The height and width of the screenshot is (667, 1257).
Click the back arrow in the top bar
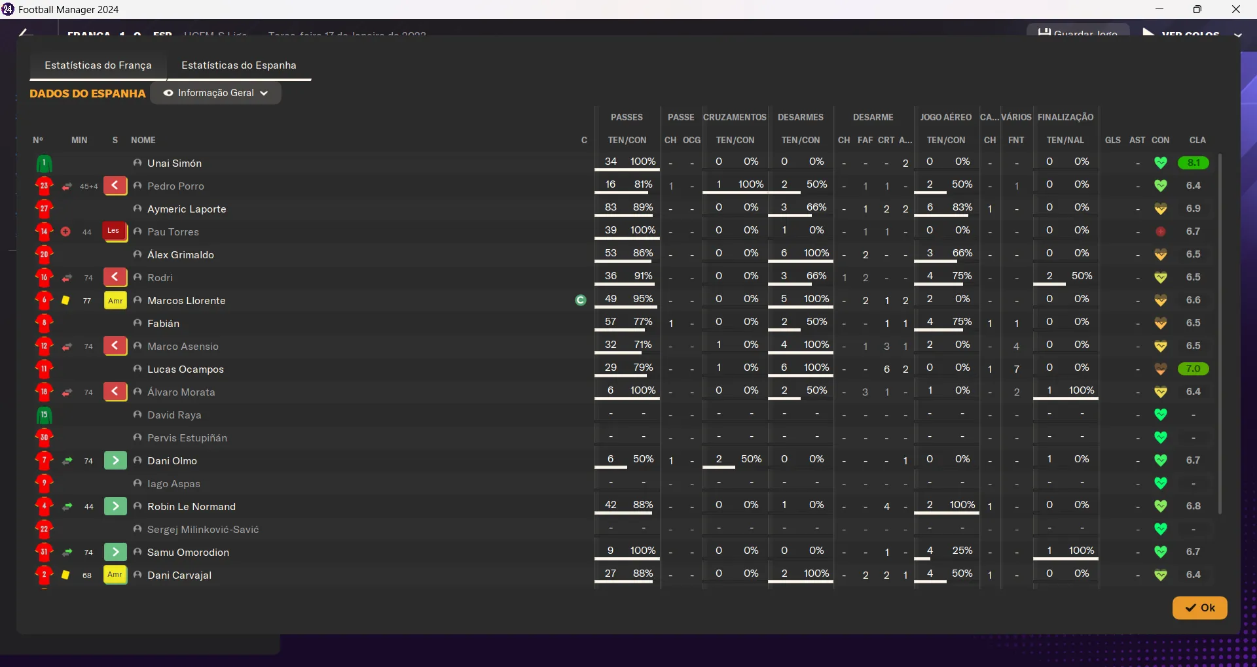pos(25,33)
